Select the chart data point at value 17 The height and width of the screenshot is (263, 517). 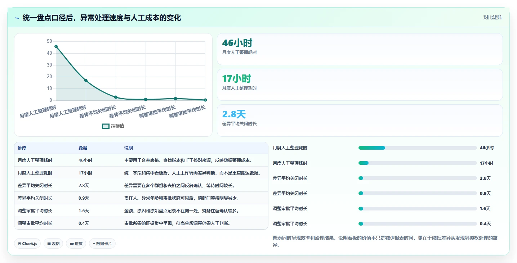[x=86, y=81]
